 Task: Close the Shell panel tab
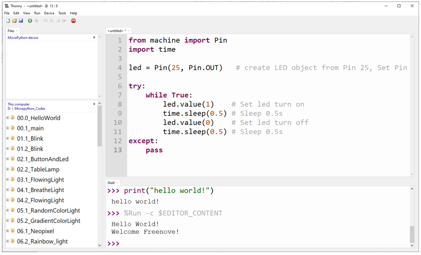click(x=117, y=183)
